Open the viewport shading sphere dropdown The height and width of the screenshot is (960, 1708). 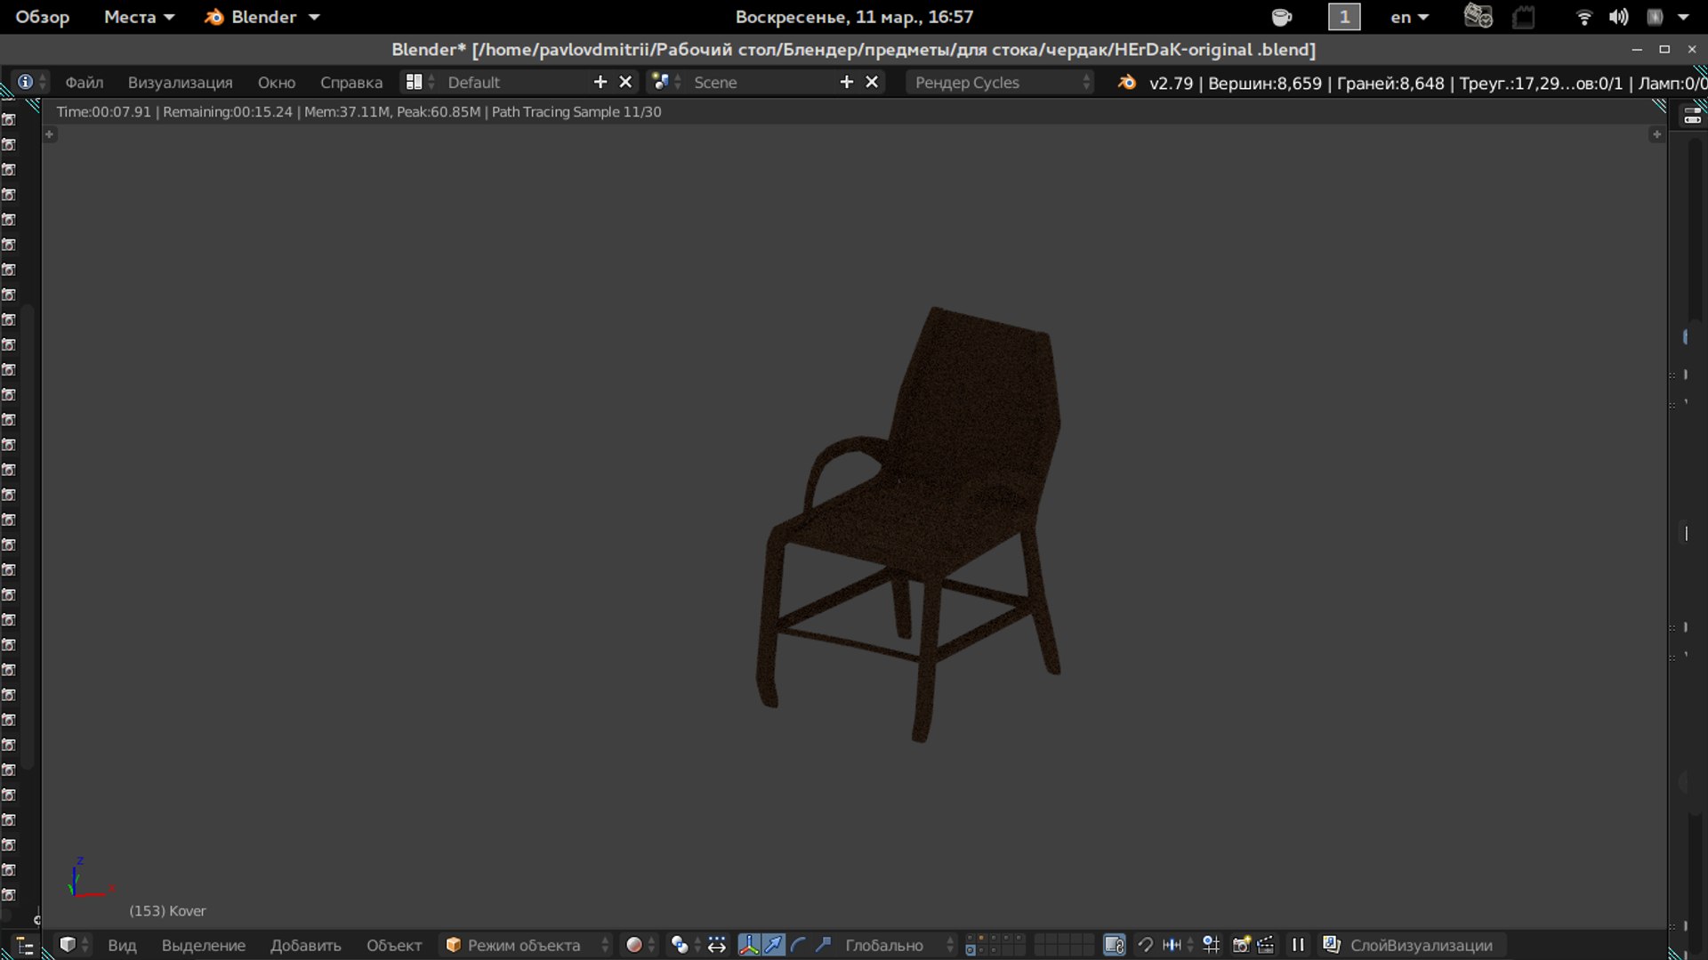point(640,945)
